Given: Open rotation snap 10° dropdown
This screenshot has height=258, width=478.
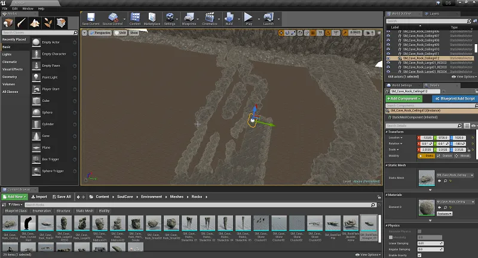Looking at the screenshot, I should (336, 33).
